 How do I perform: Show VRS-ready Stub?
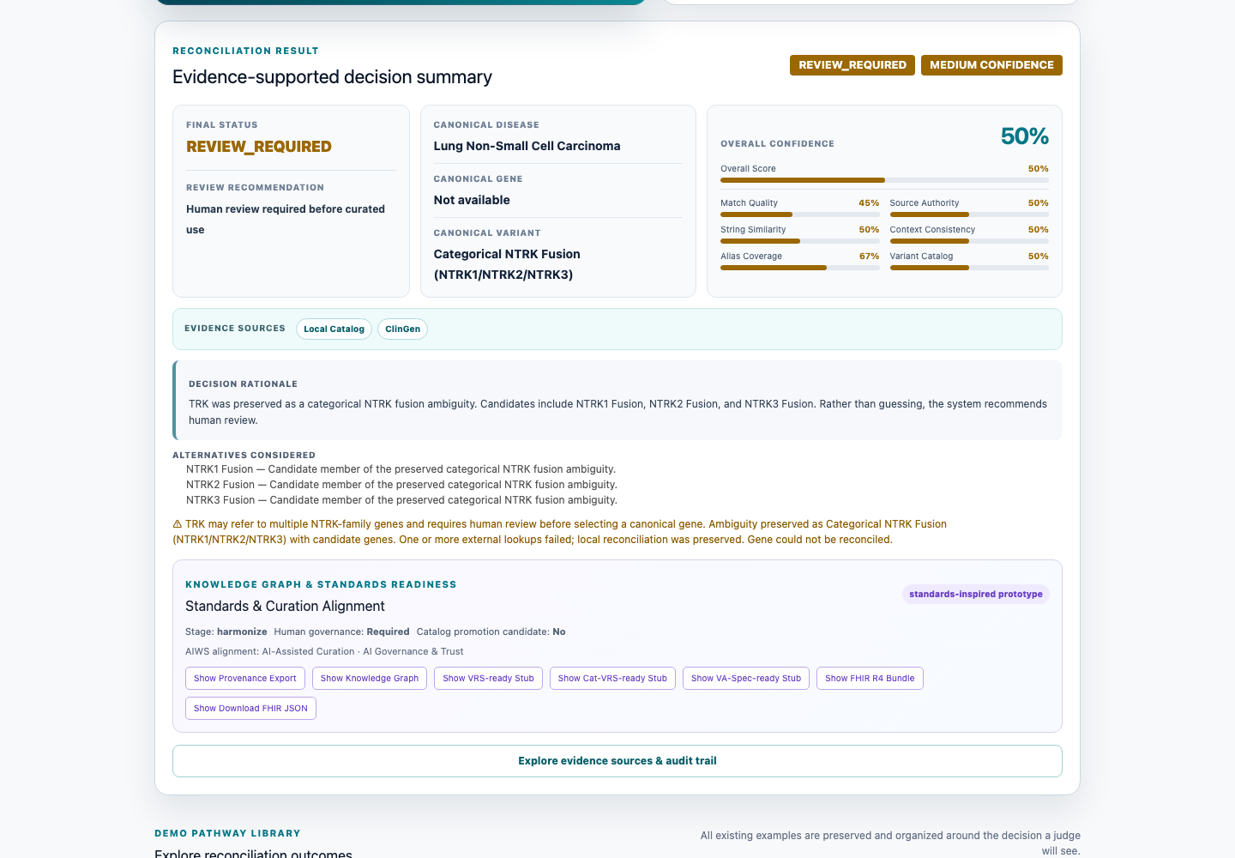click(x=488, y=678)
